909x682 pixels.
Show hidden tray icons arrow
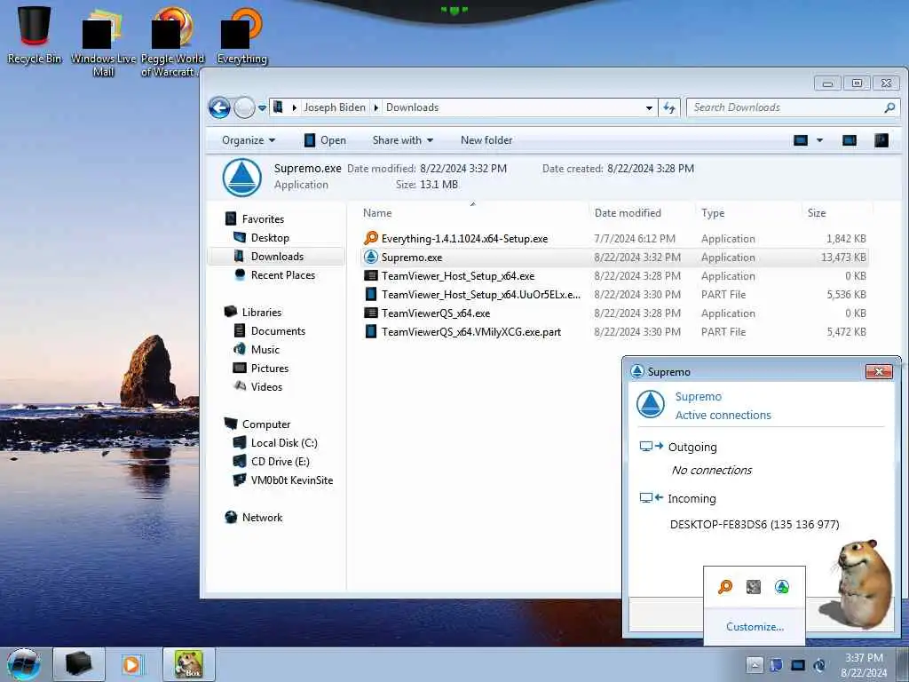tap(755, 664)
